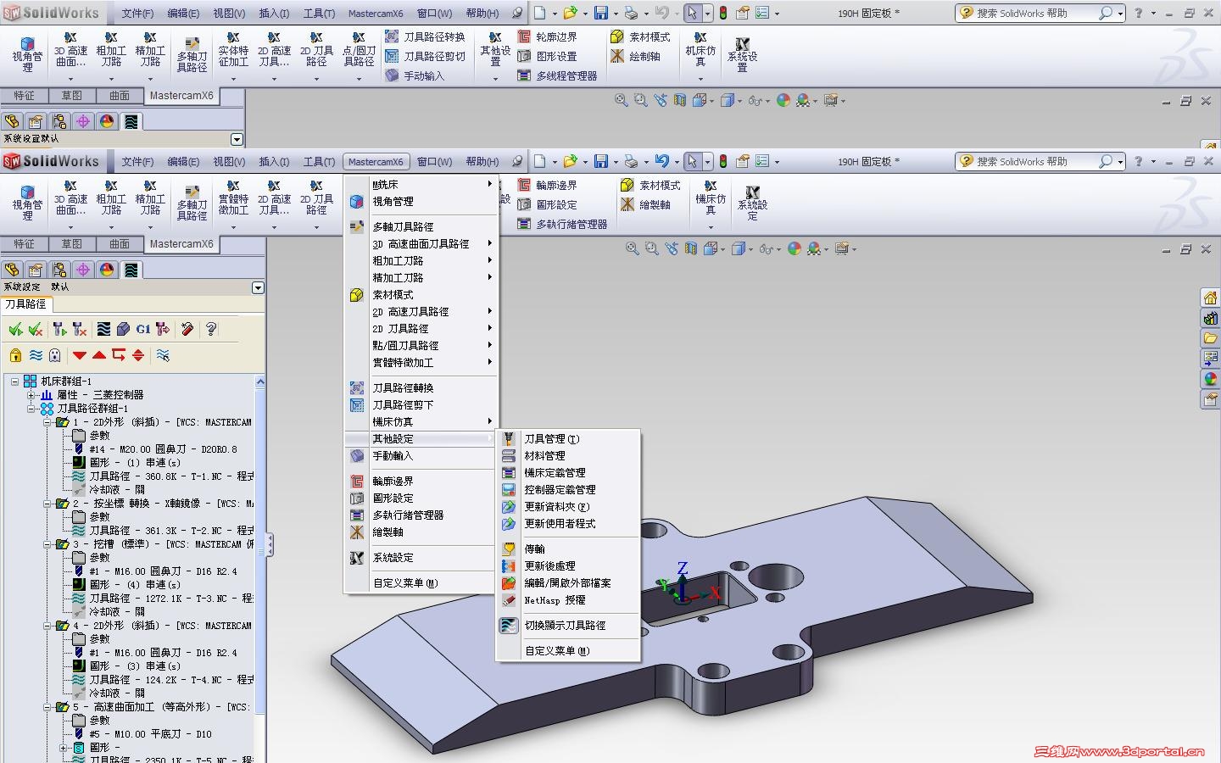Viewport: 1221px width, 763px height.
Task: Toggle toolpath display with blue waves icon
Action: 36,355
